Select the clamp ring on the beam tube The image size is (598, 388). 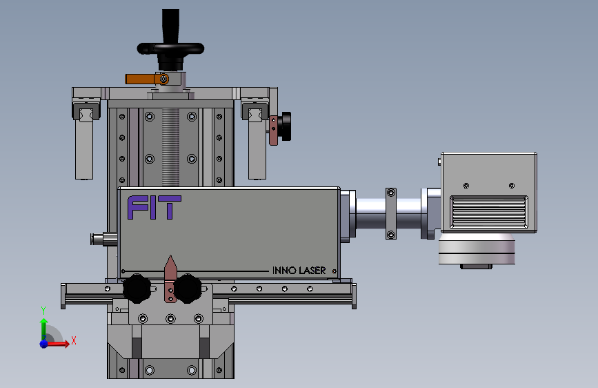tap(391, 213)
